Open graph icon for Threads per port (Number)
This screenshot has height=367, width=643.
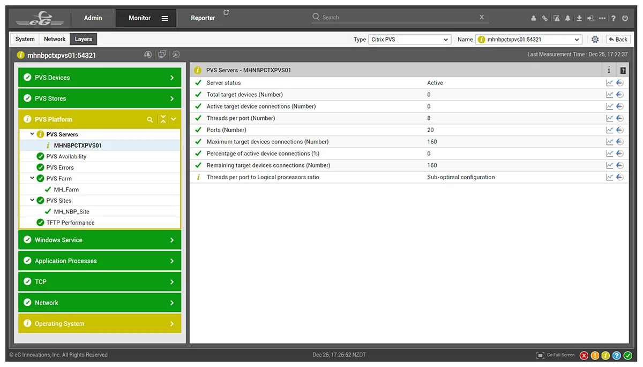[x=610, y=118]
